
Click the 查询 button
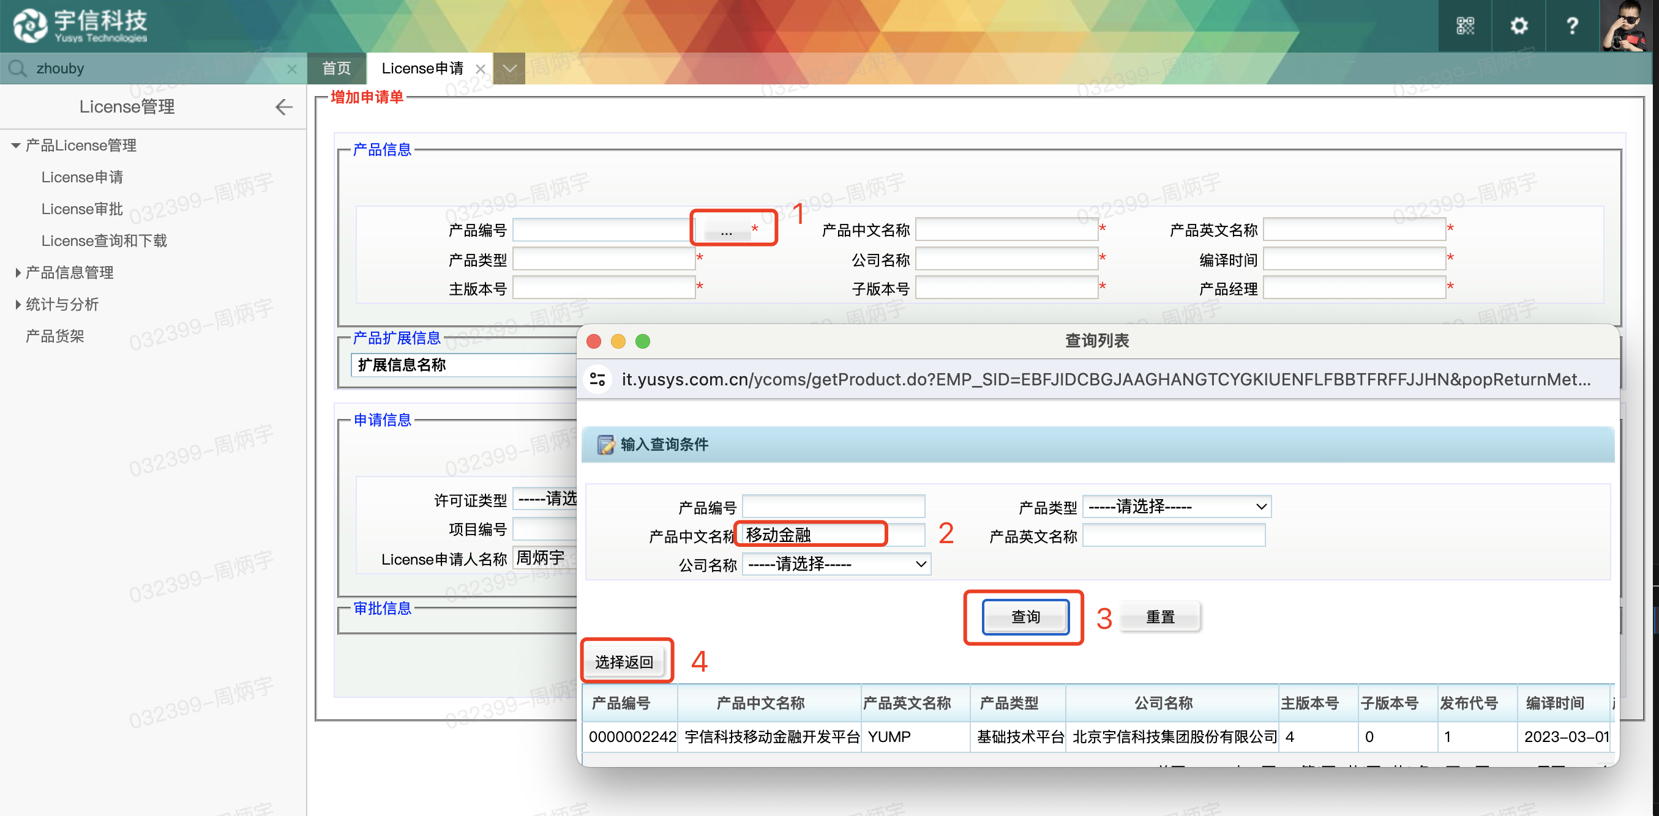1025,617
